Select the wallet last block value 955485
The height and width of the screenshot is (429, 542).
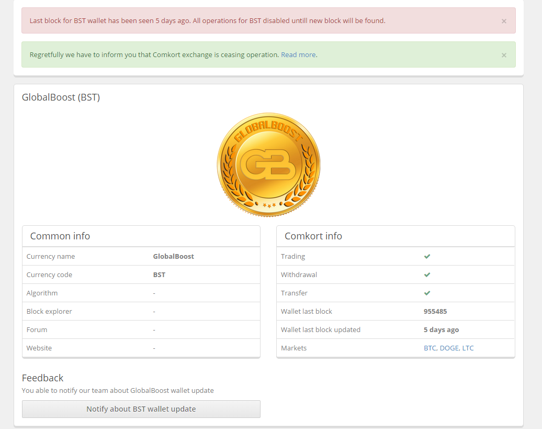(x=435, y=311)
